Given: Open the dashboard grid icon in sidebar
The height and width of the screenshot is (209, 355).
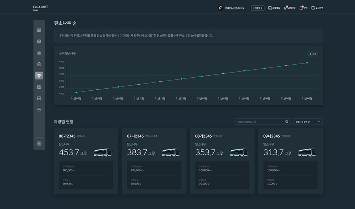Looking at the screenshot, I should point(39,30).
